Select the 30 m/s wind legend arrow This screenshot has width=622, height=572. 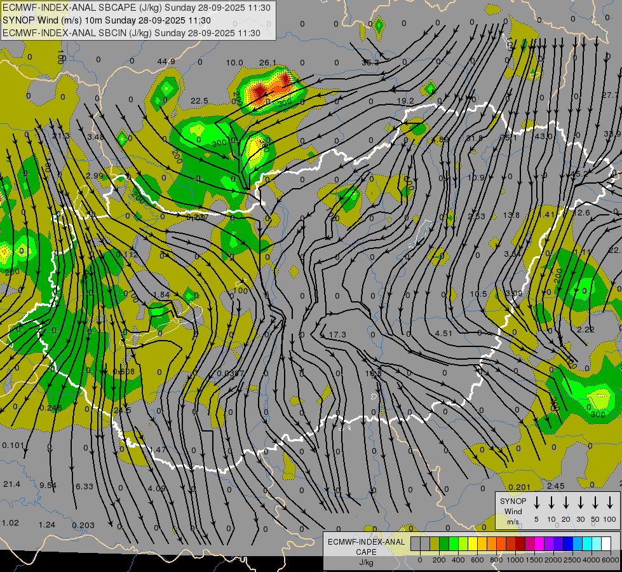pyautogui.click(x=581, y=503)
